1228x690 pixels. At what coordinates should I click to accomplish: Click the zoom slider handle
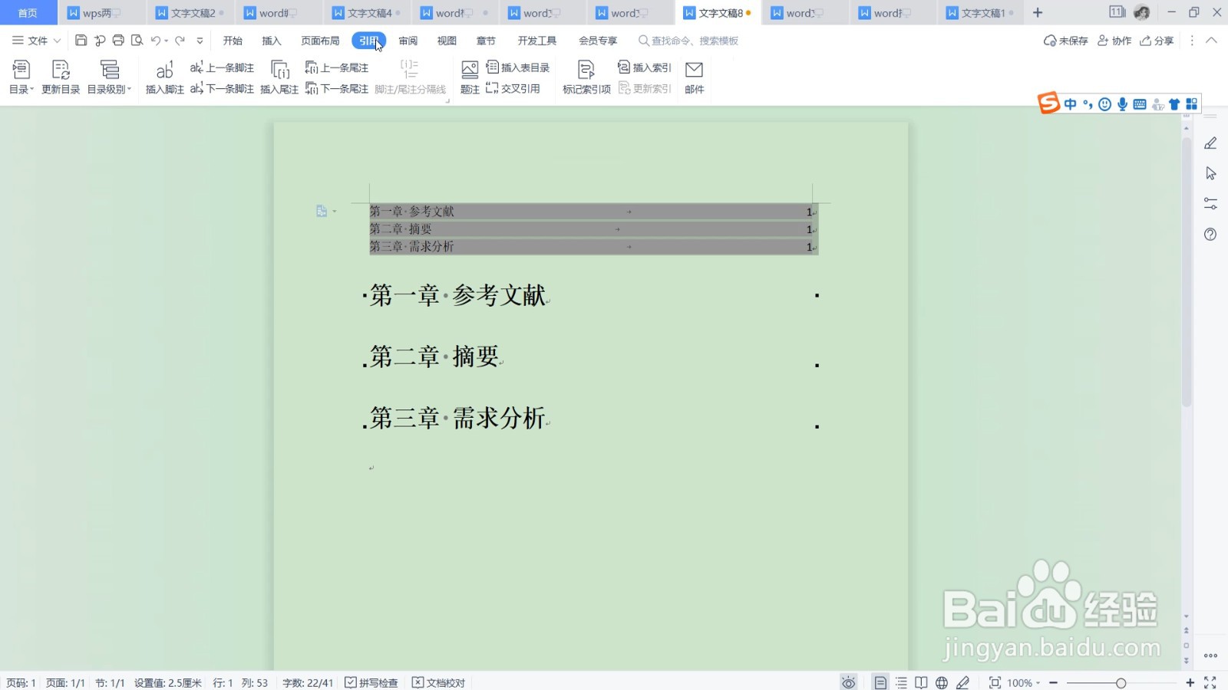(1121, 682)
